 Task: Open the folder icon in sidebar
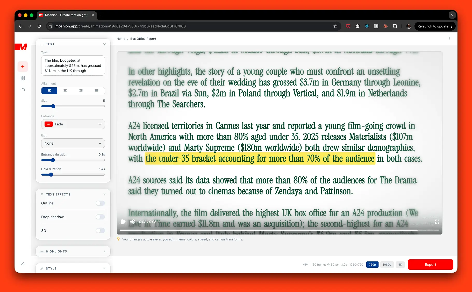tap(23, 90)
